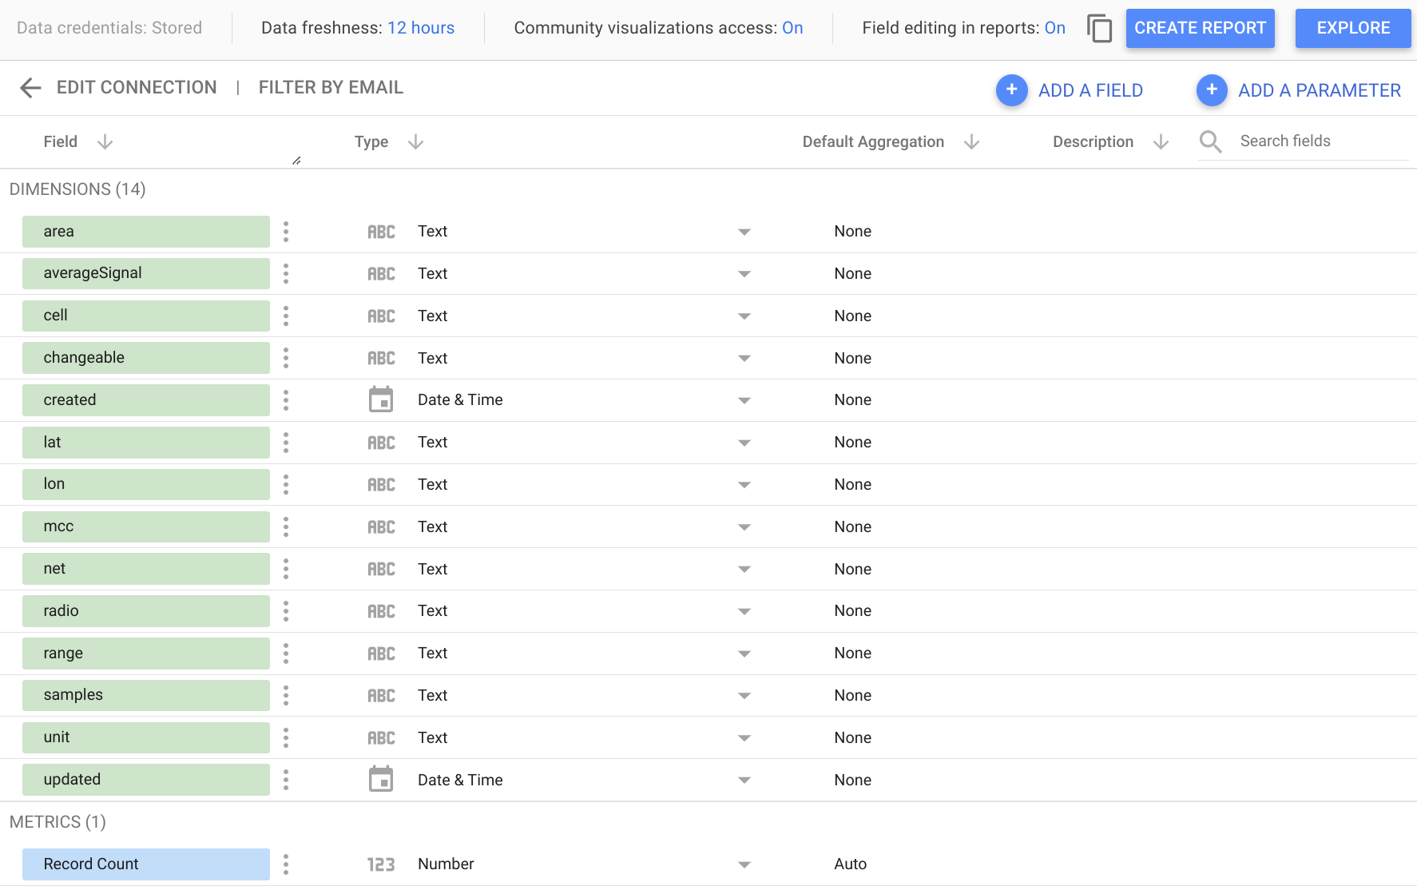
Task: Click the plus icon for Add a Parameter
Action: pos(1211,90)
